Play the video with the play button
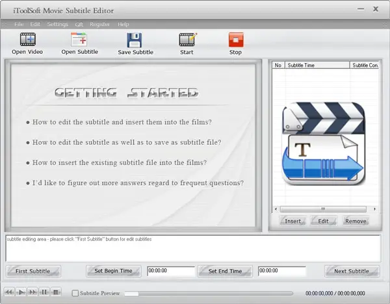 coord(21,292)
